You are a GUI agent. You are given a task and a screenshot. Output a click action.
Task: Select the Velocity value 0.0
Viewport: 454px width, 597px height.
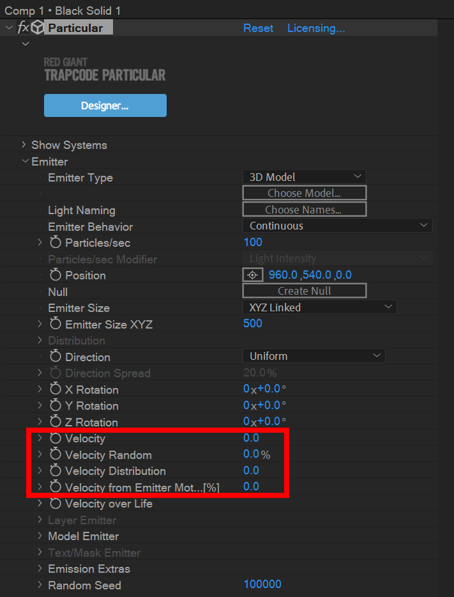252,438
